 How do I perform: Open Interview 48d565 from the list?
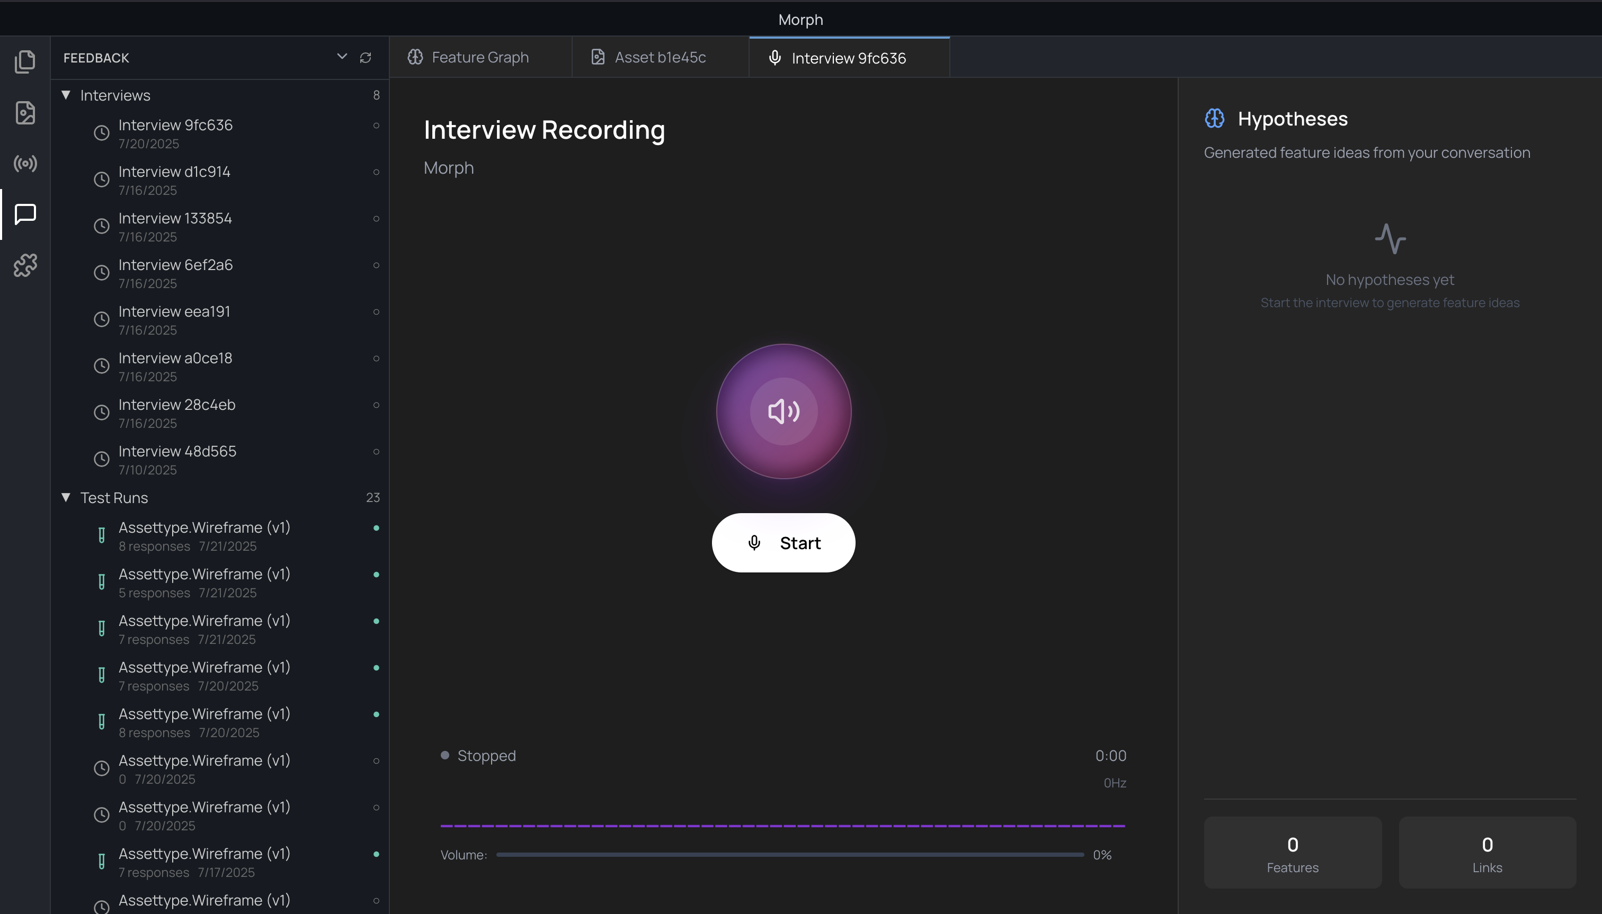(x=177, y=459)
